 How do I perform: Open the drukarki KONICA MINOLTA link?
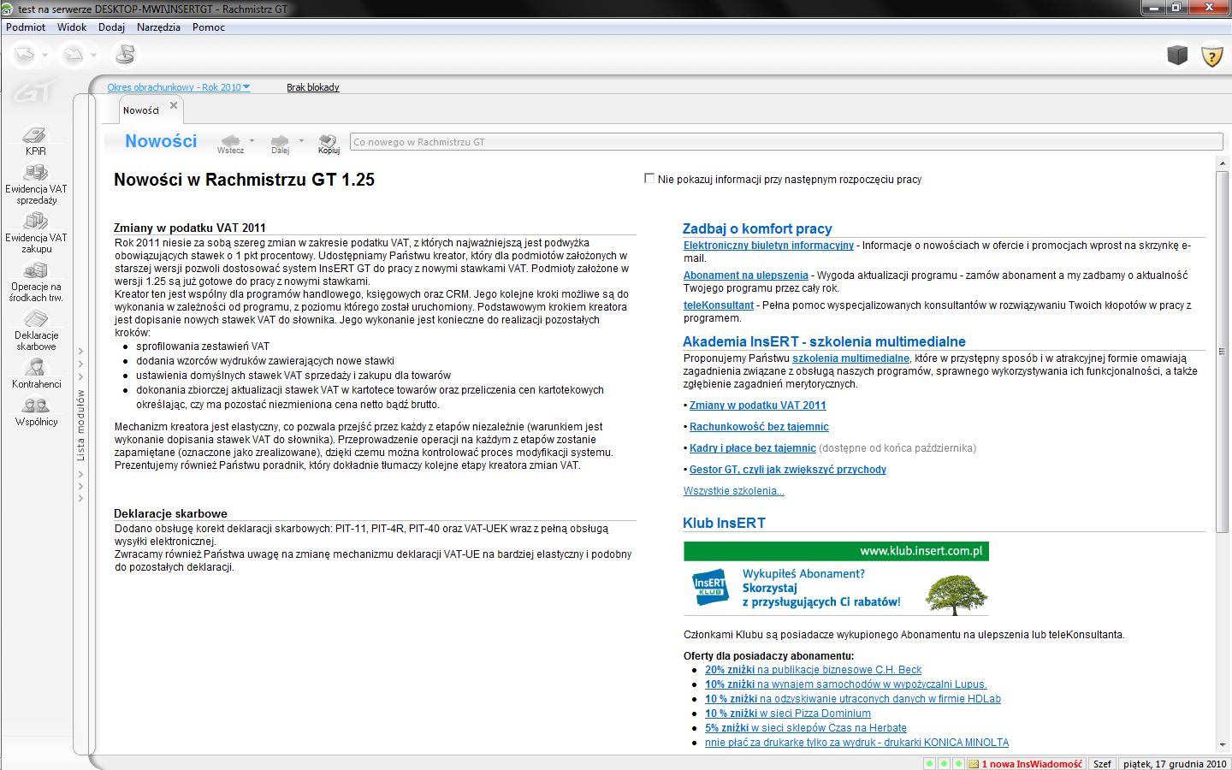[x=856, y=743]
